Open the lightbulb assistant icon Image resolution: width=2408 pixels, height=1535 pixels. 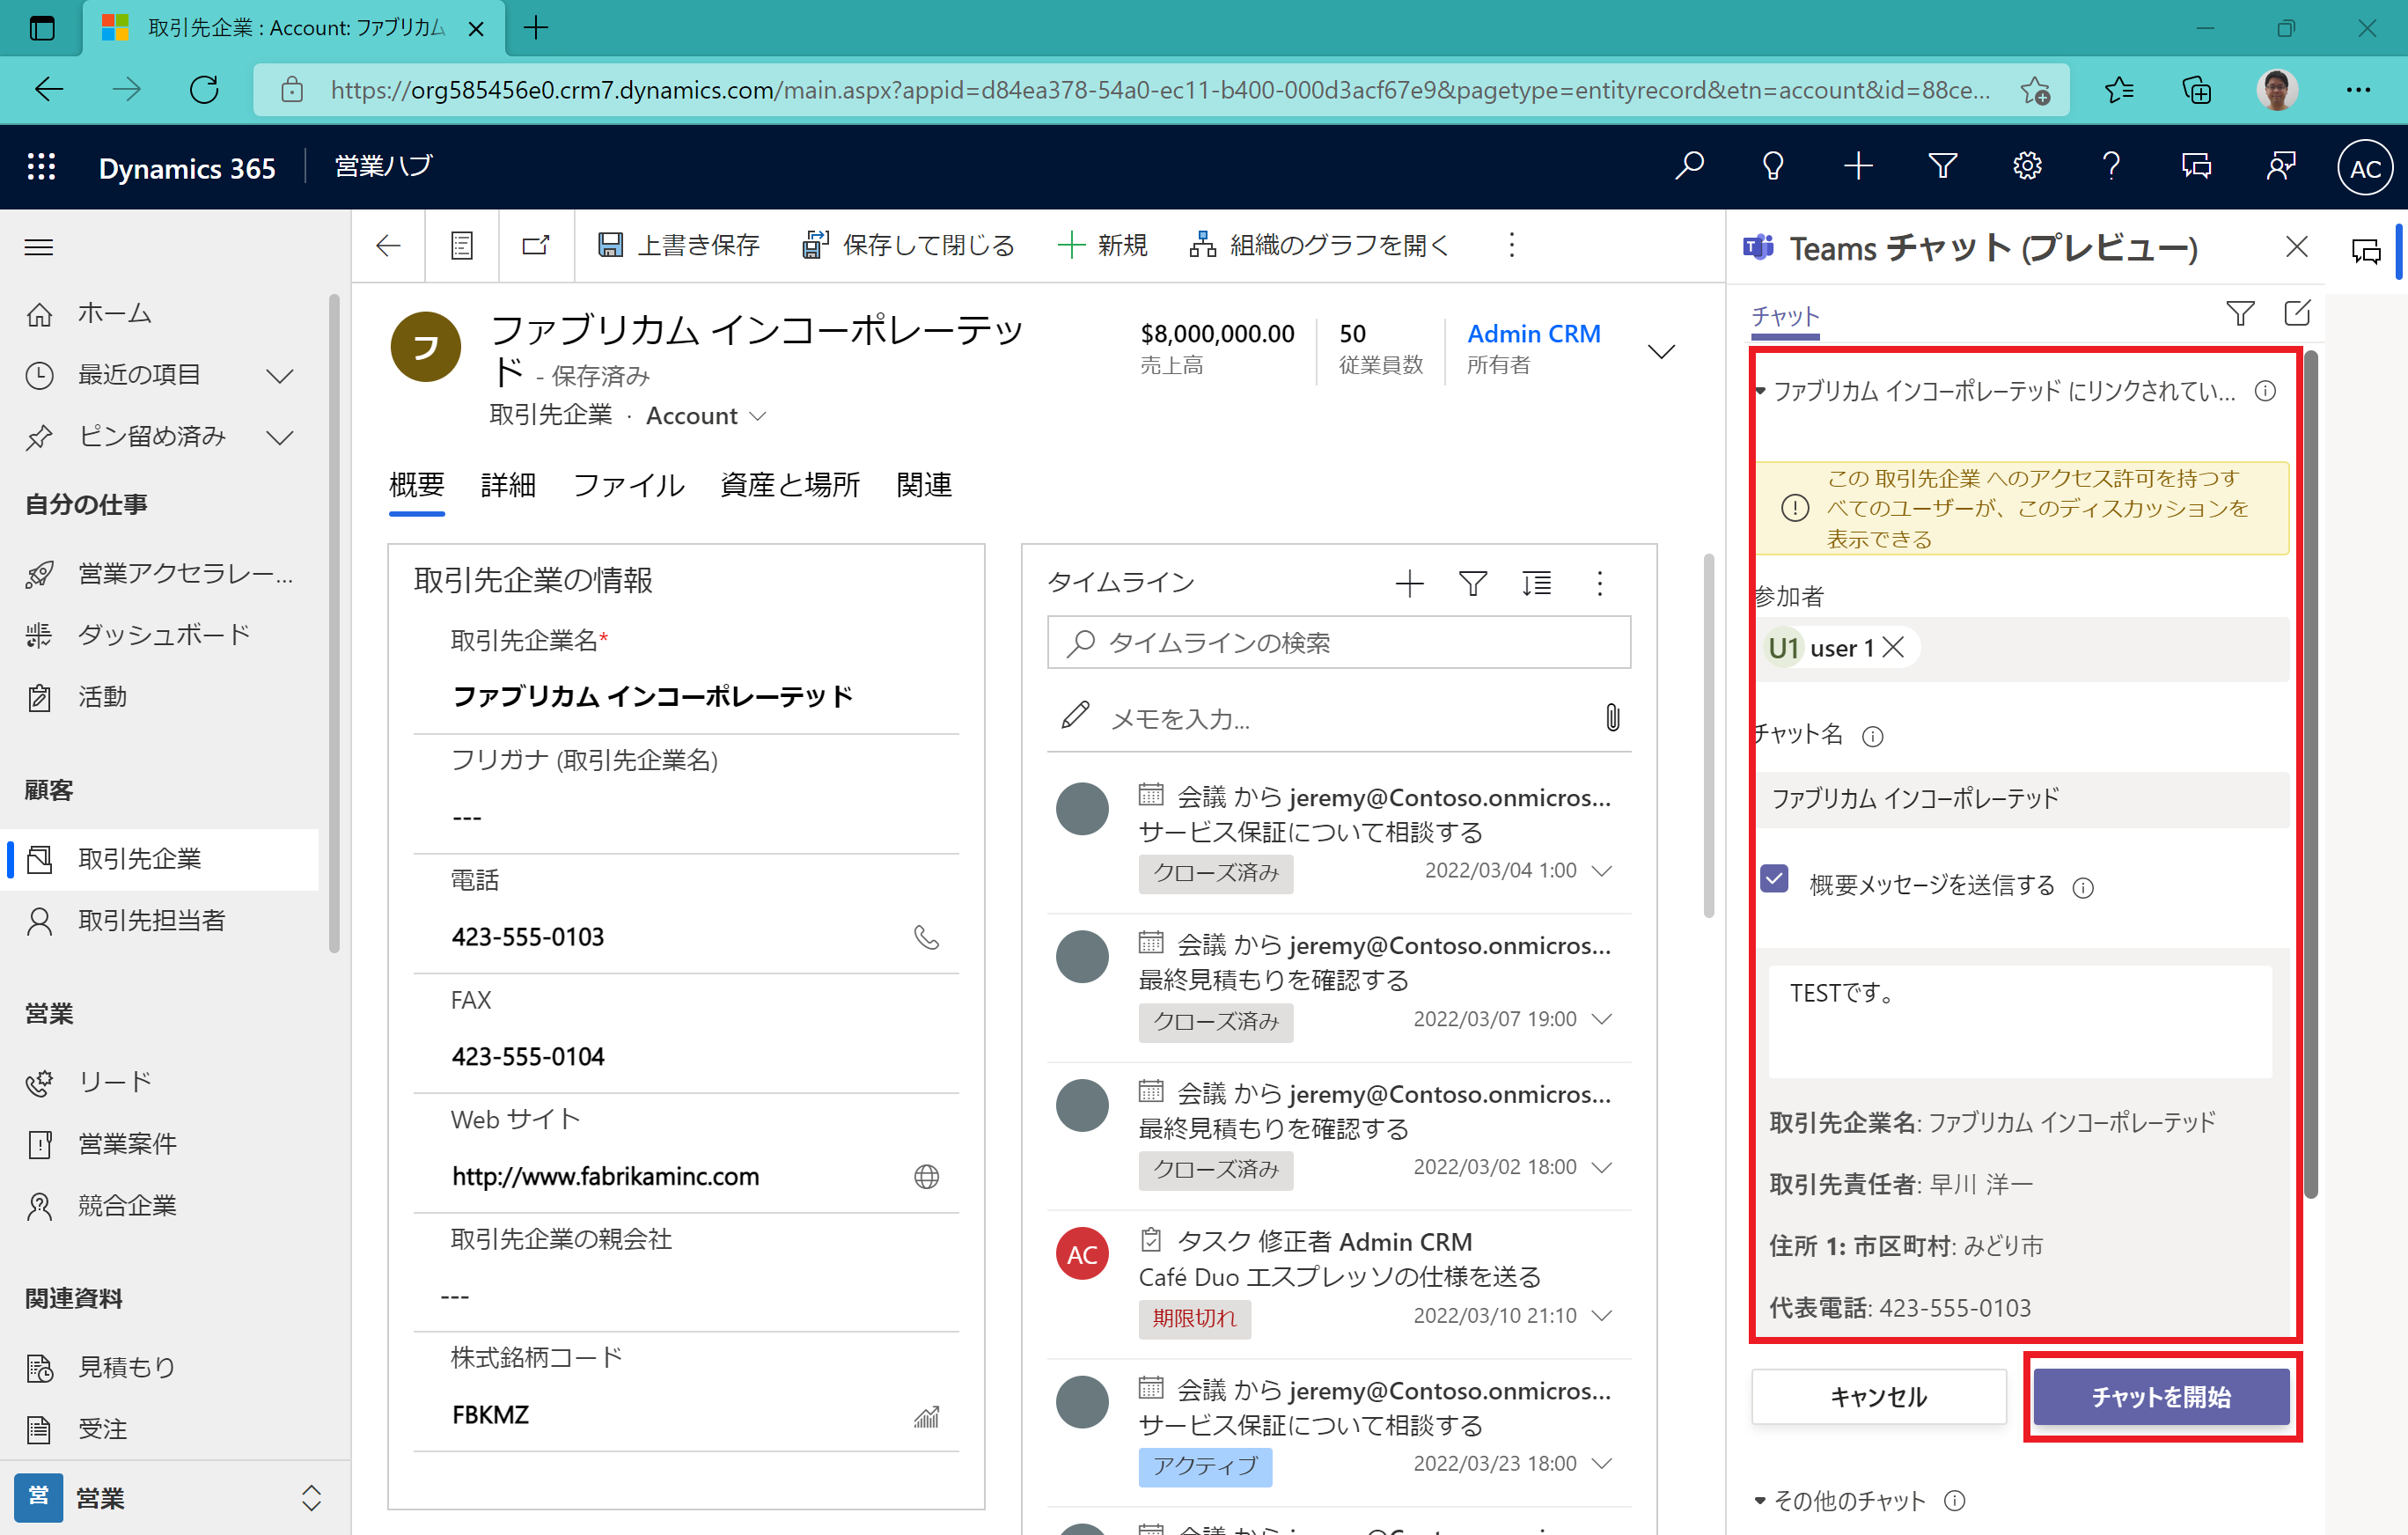coord(1773,166)
